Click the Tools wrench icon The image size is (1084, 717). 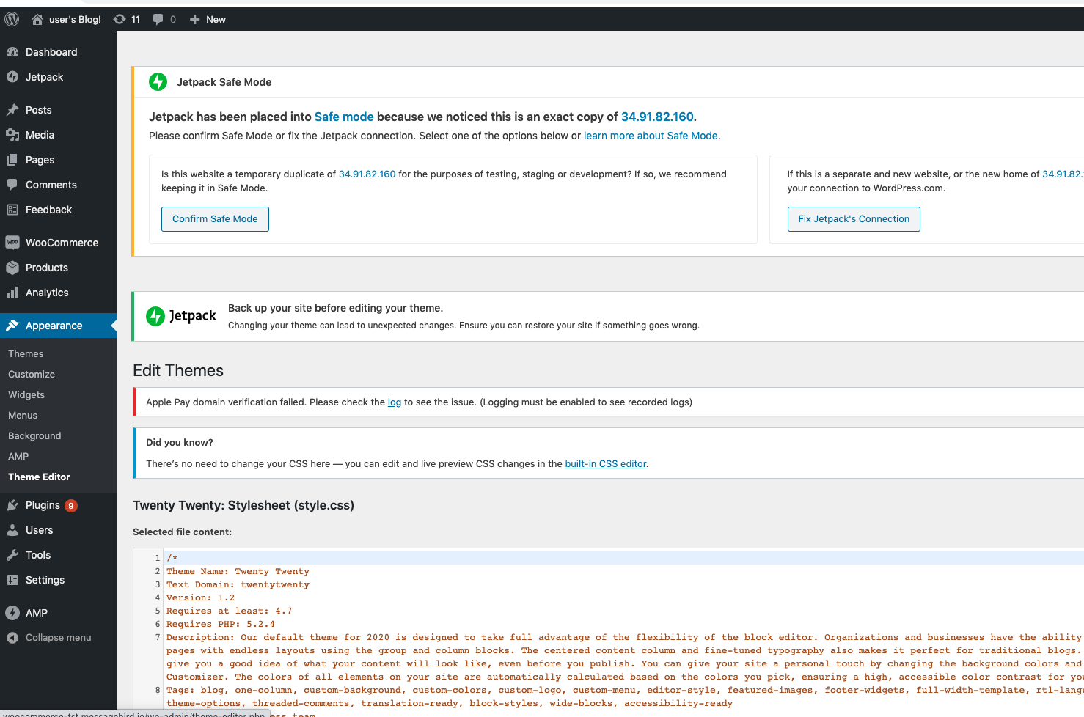[12, 555]
